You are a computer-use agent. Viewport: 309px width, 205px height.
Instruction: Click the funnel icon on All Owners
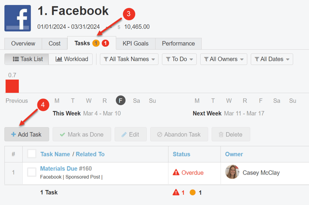coord(206,59)
